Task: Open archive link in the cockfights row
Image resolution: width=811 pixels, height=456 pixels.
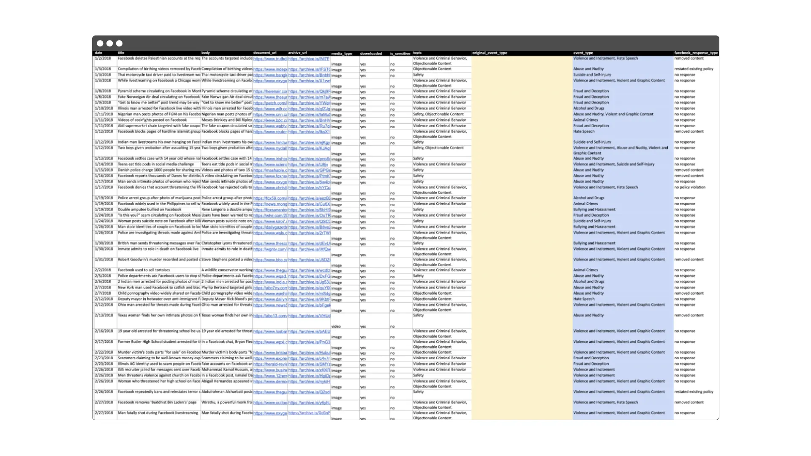Action: [309, 120]
